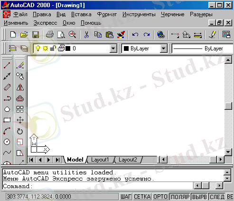The image size is (234, 201).
Task: Open the Layers manager icon
Action: pyautogui.click(x=12, y=48)
